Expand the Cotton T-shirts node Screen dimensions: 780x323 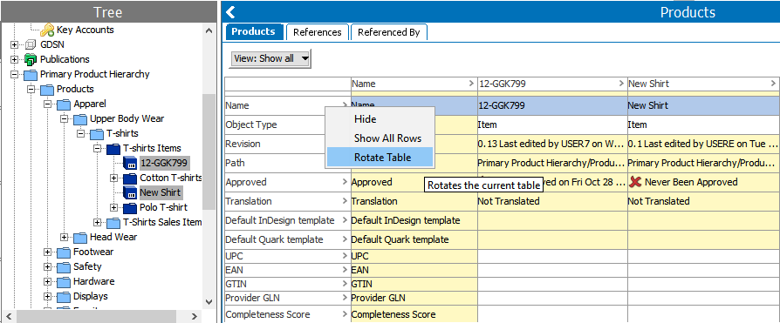point(114,178)
